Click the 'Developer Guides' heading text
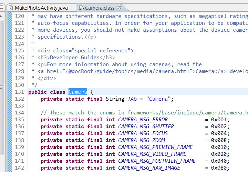Viewport: 248px width, 172px height. [75, 58]
